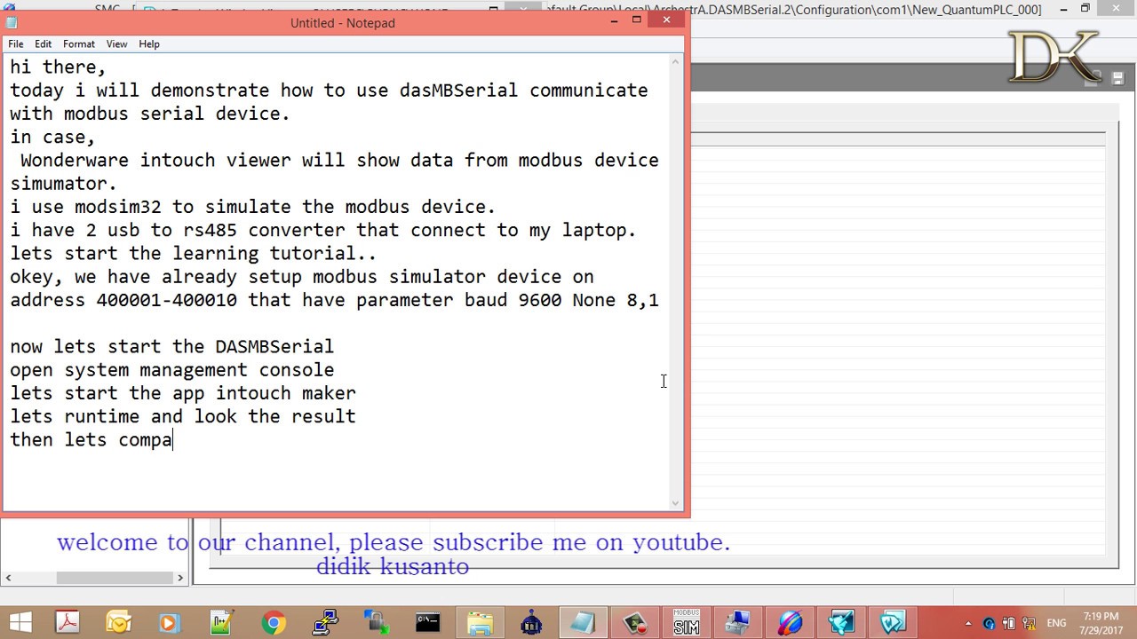Open the File menu in Notepad

pos(16,43)
